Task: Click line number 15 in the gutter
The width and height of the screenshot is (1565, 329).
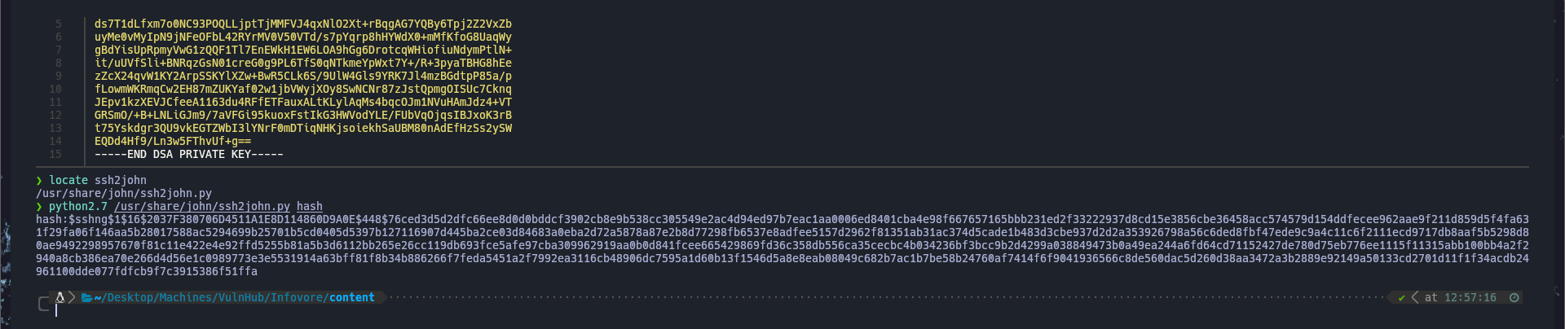Action: (55, 154)
